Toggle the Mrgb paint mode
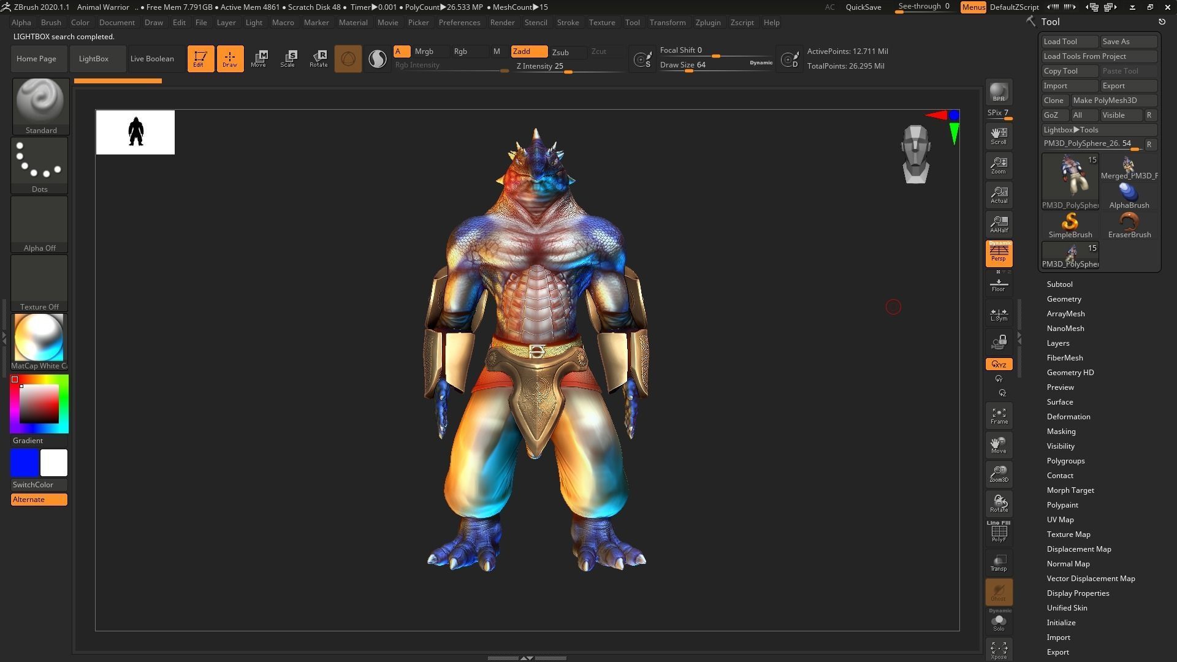 point(424,51)
